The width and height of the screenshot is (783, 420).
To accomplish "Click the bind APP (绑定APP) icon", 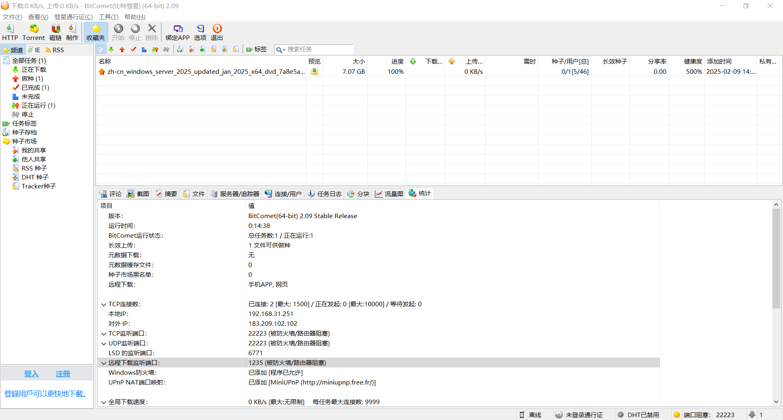I will point(178,32).
